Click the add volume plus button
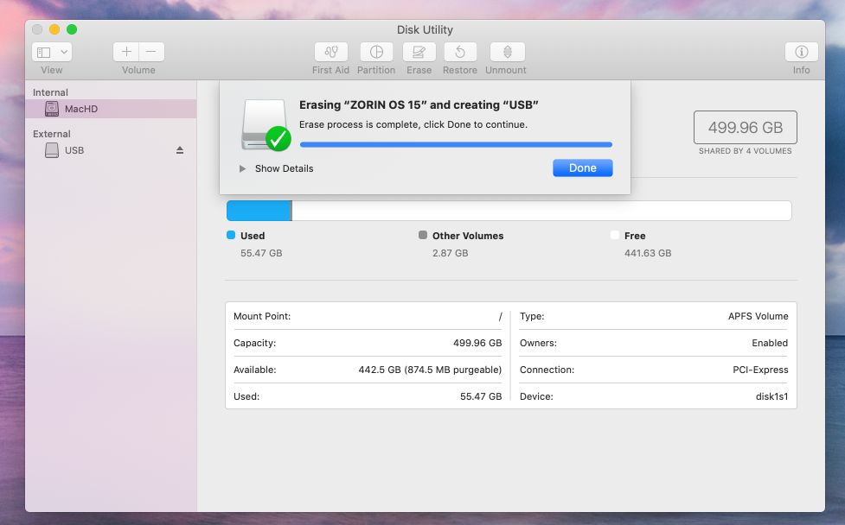Screen dimensions: 845x525 [126, 52]
